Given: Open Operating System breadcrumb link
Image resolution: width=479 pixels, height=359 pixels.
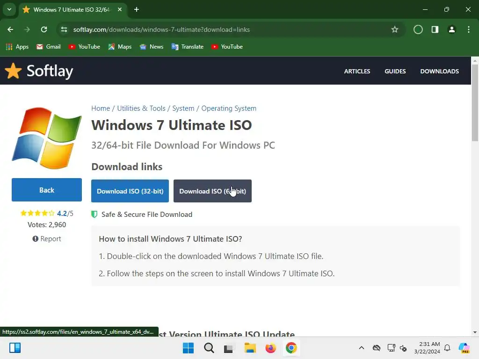Looking at the screenshot, I should [229, 108].
